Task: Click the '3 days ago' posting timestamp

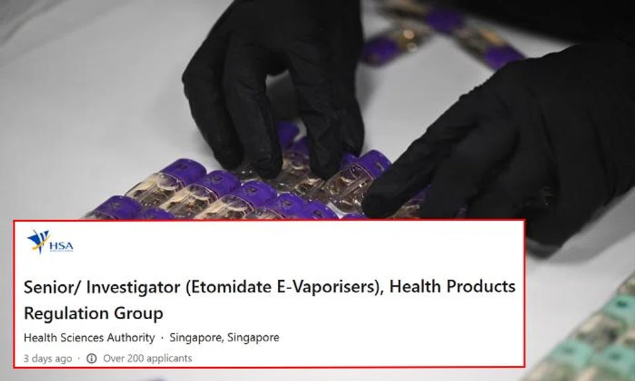Action: [48, 359]
